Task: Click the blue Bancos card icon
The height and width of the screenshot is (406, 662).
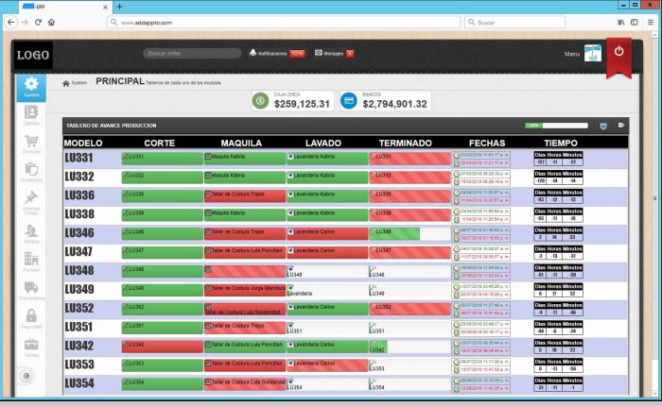Action: point(348,100)
